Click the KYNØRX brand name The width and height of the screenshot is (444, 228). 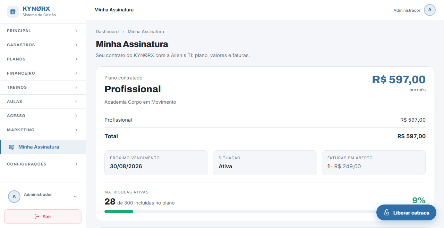tap(36, 9)
